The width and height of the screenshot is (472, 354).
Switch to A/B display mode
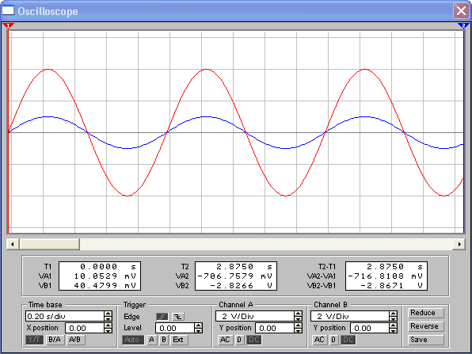pyautogui.click(x=75, y=340)
